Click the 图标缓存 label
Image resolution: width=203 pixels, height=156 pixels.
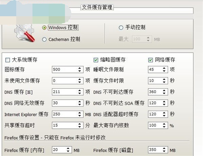click(15, 70)
